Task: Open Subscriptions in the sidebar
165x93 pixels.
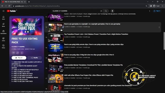Action: pyautogui.click(x=3, y=32)
